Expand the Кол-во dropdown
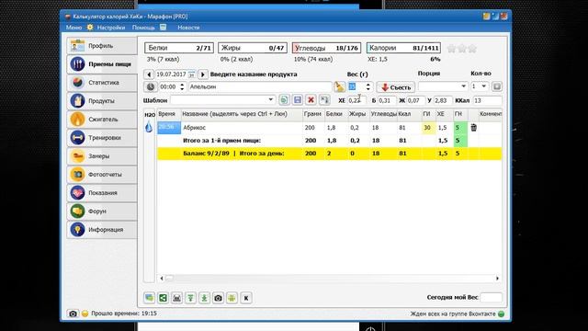 tap(484, 86)
